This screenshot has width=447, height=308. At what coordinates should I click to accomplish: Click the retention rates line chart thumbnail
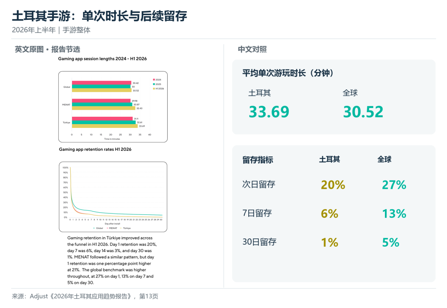(x=113, y=197)
